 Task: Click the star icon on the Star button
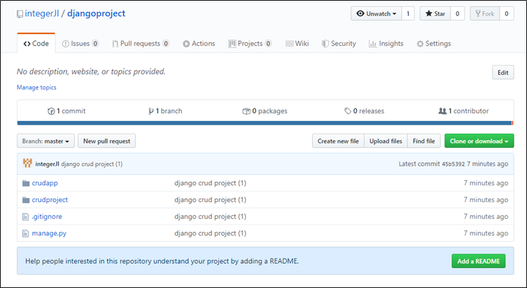point(428,13)
